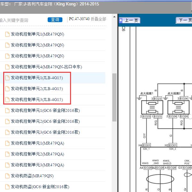Click the 查询 search button

(x=55, y=20)
